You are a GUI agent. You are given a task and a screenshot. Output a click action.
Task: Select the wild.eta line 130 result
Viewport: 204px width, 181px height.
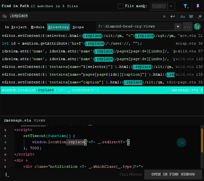click(102, 67)
